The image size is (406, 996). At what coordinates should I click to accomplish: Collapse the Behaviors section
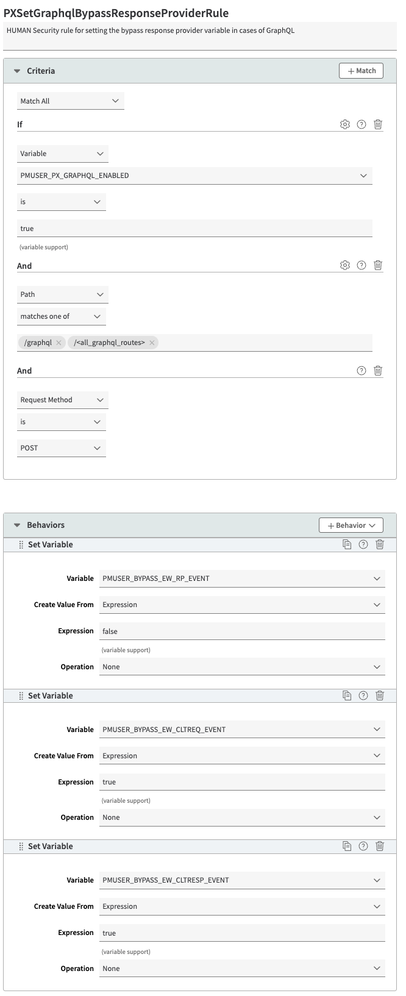[17, 525]
